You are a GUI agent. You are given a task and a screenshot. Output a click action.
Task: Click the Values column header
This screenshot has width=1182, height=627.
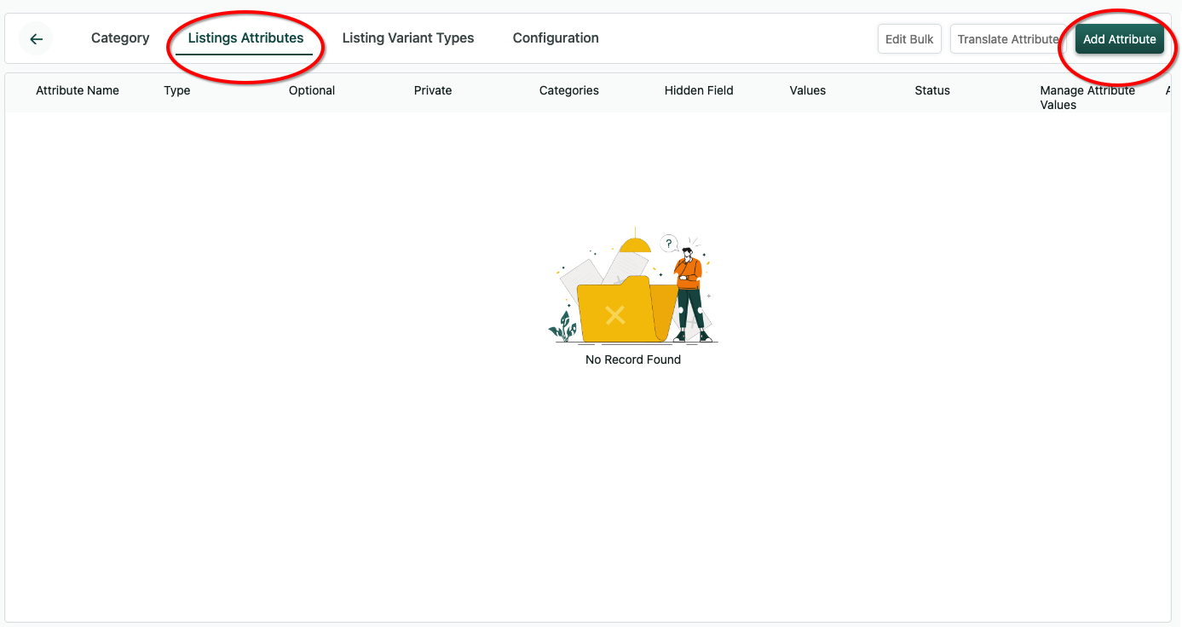(x=808, y=90)
